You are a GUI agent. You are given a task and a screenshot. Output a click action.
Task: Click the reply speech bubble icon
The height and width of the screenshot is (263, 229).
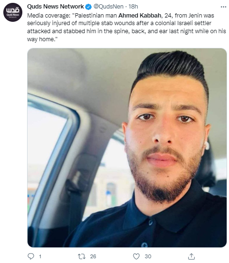pos(31,256)
